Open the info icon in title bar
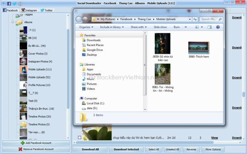Screen dimensions: 247x154 point(20,3)
